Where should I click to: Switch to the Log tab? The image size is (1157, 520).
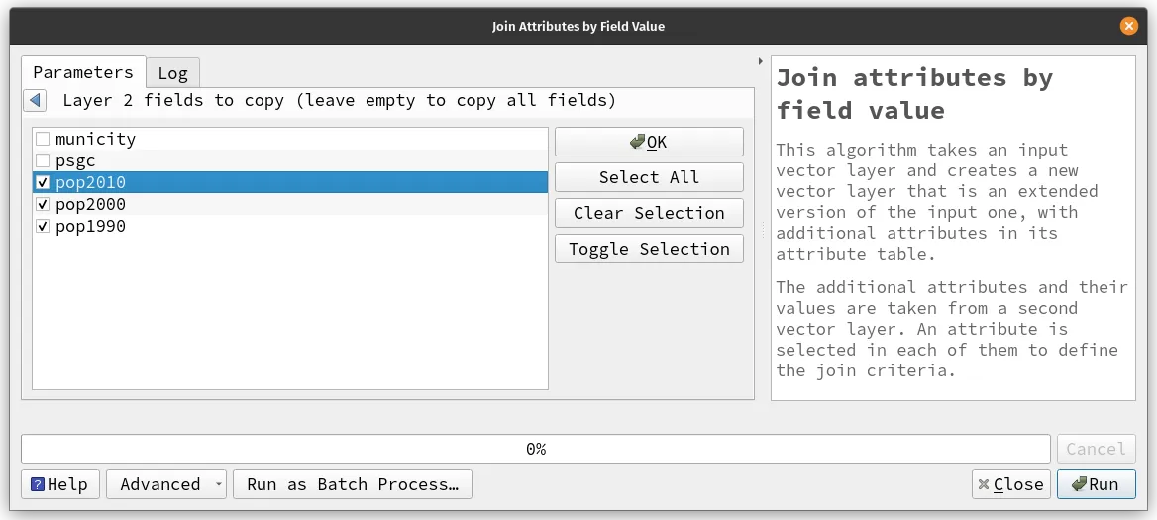[172, 73]
